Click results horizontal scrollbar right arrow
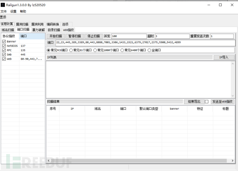The image size is (238, 171). pyautogui.click(x=232, y=161)
